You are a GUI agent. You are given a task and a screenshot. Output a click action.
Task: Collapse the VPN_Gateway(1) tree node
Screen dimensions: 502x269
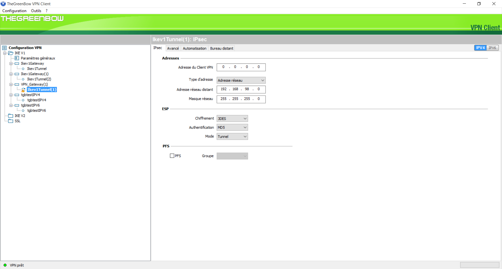click(x=11, y=84)
